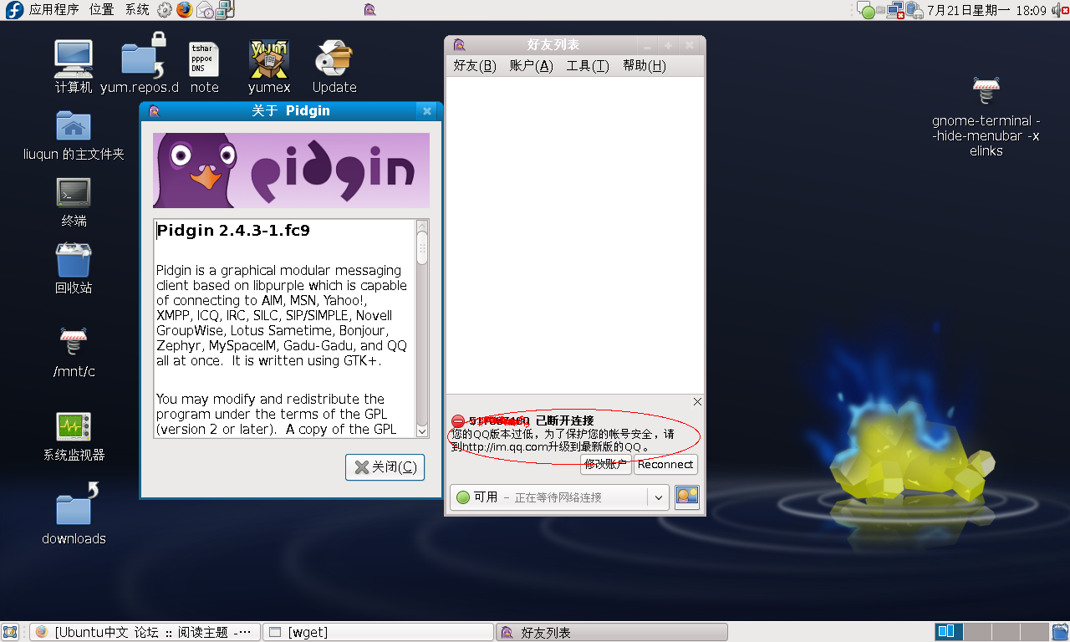Screen dimensions: 1070x642
Task: Switch to the [wget] taskbar window
Action: [x=379, y=632]
